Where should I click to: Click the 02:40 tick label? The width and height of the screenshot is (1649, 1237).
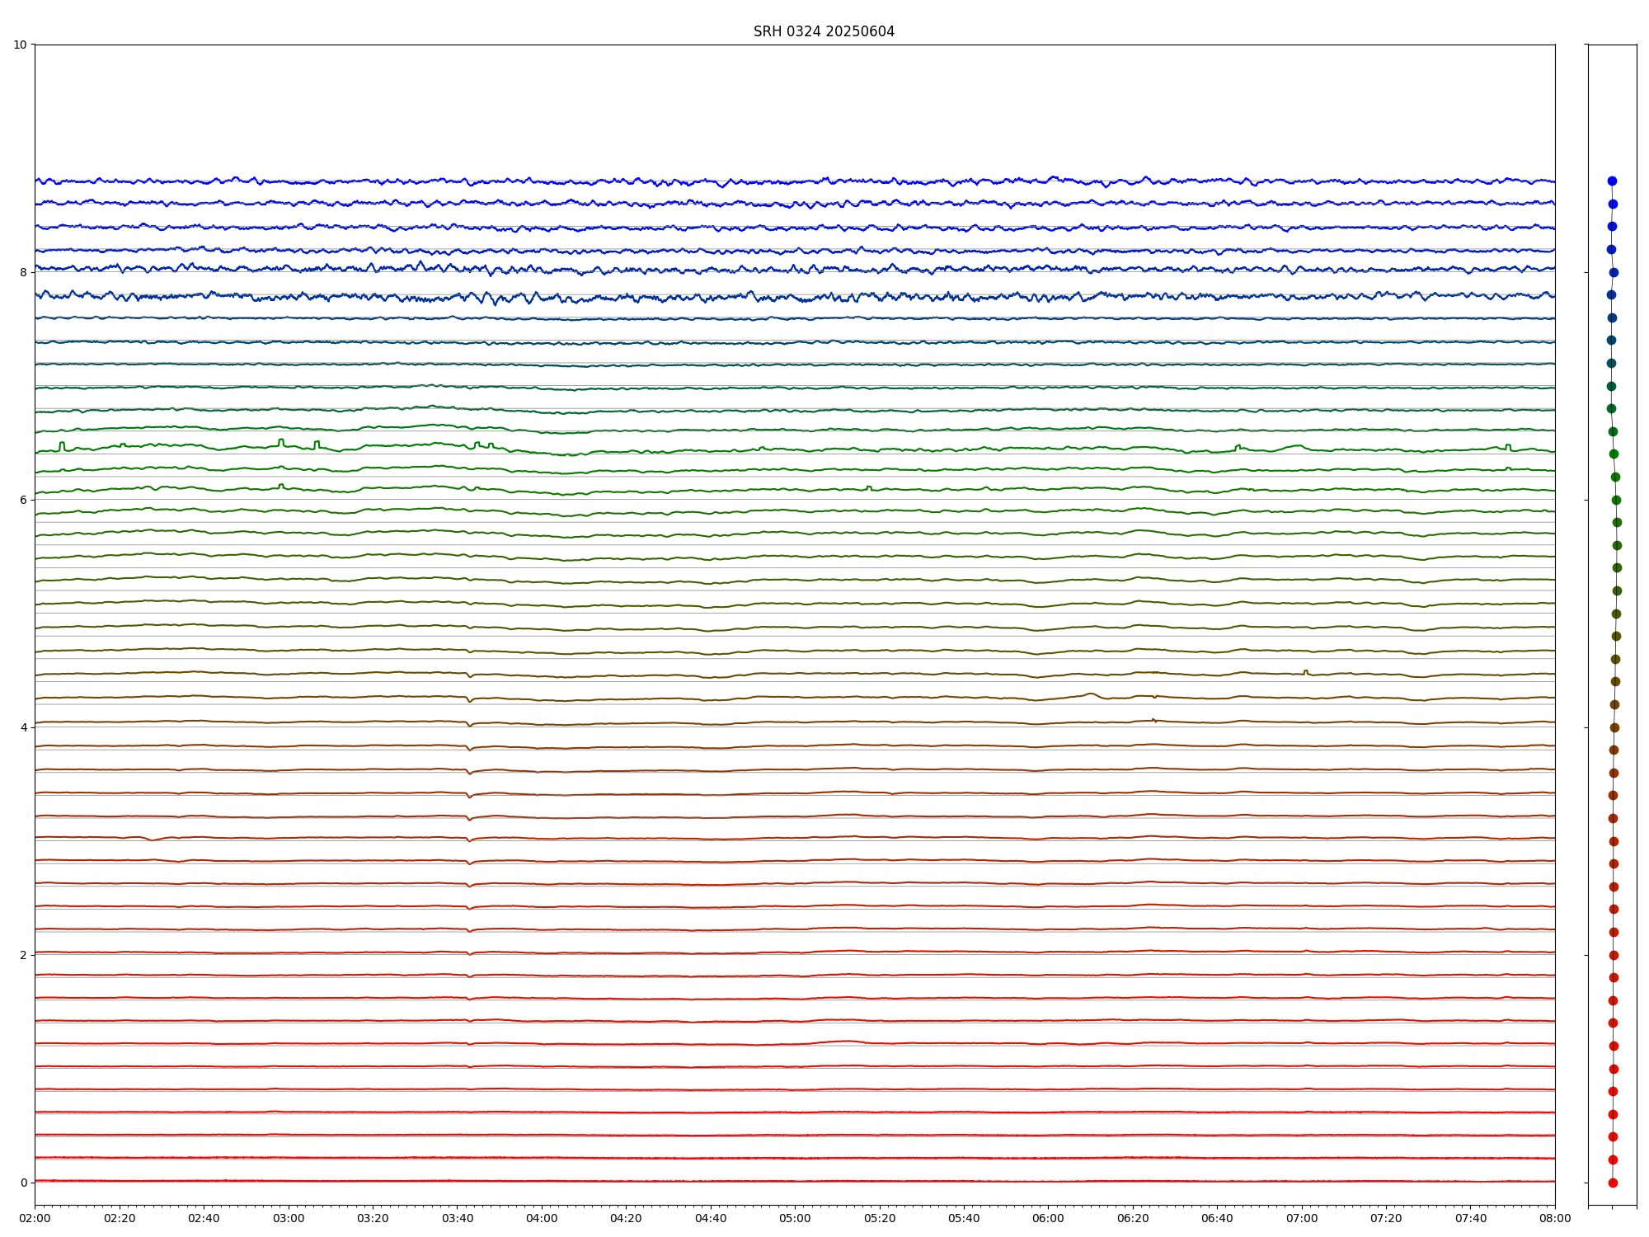pyautogui.click(x=204, y=1218)
